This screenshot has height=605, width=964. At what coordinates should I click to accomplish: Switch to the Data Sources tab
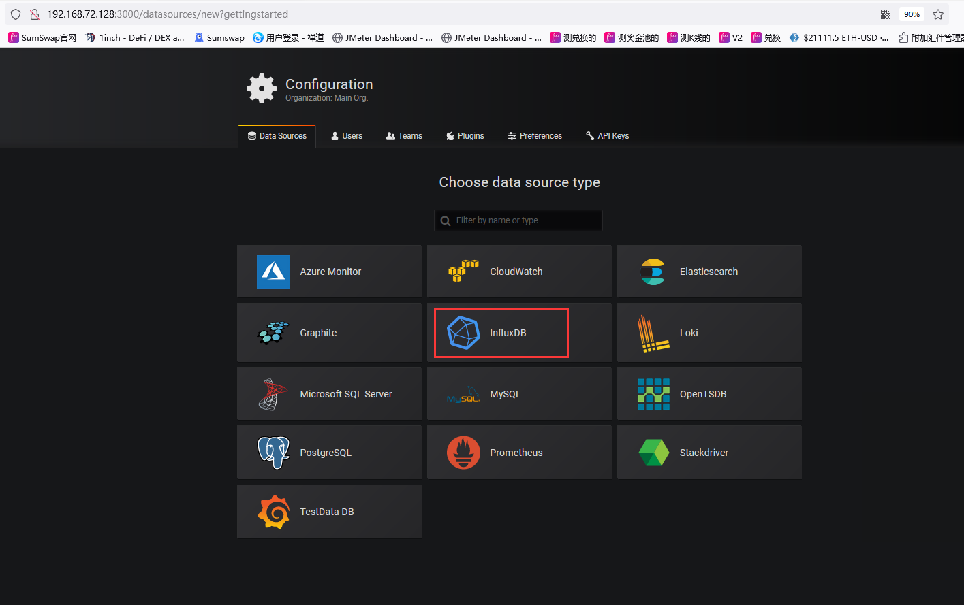[x=277, y=136]
